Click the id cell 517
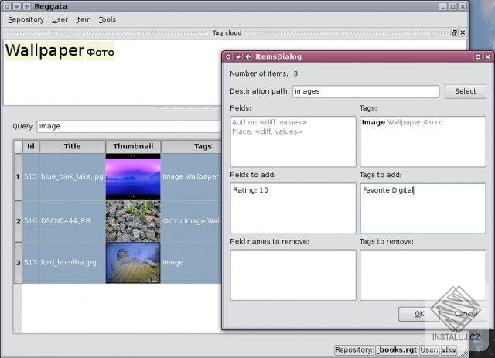Image resolution: width=495 pixels, height=358 pixels. point(31,263)
